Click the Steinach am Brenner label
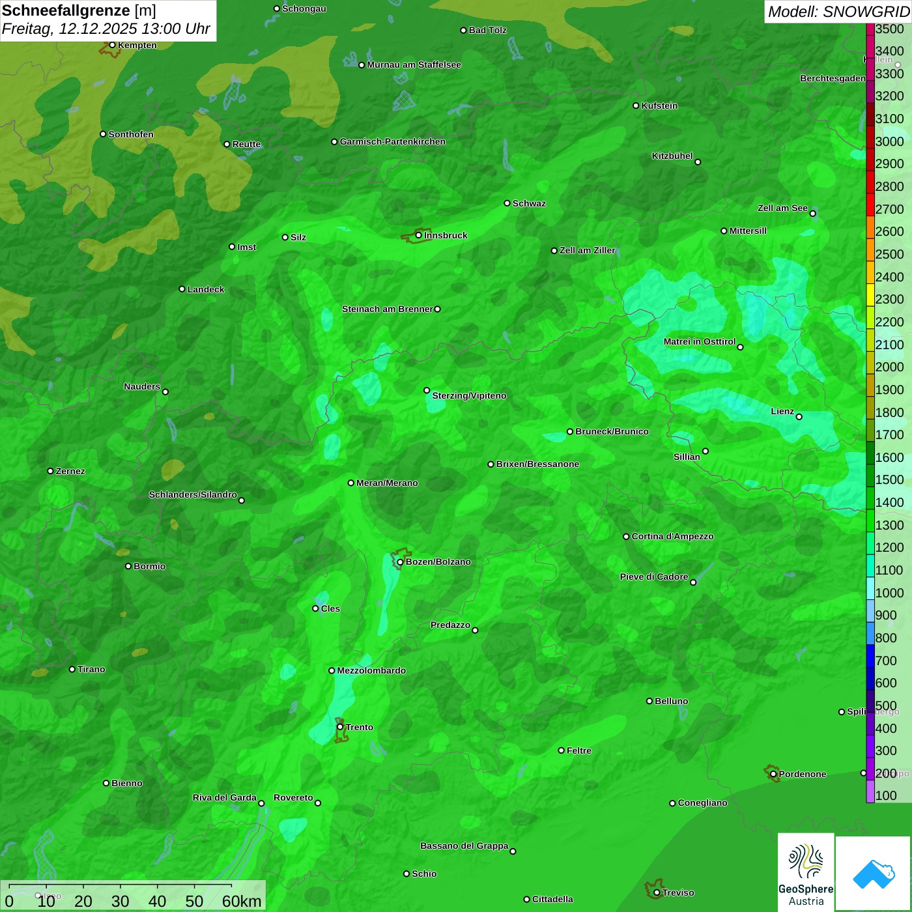The height and width of the screenshot is (912, 912). [x=388, y=309]
